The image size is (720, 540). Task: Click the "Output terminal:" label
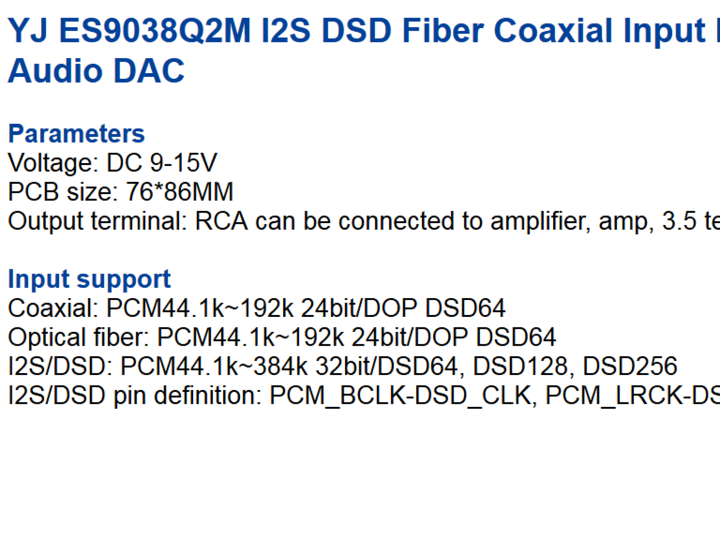click(x=97, y=221)
